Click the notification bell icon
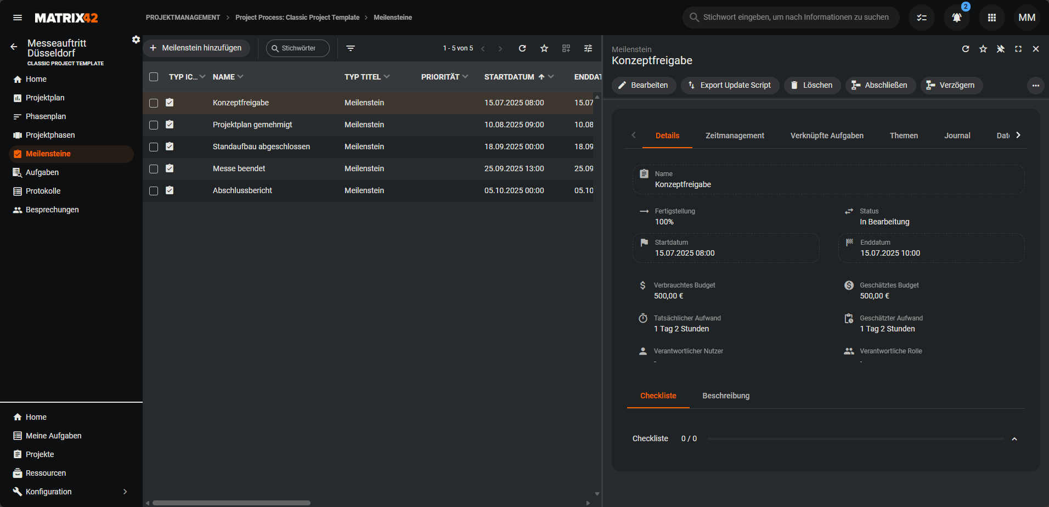 coord(956,18)
